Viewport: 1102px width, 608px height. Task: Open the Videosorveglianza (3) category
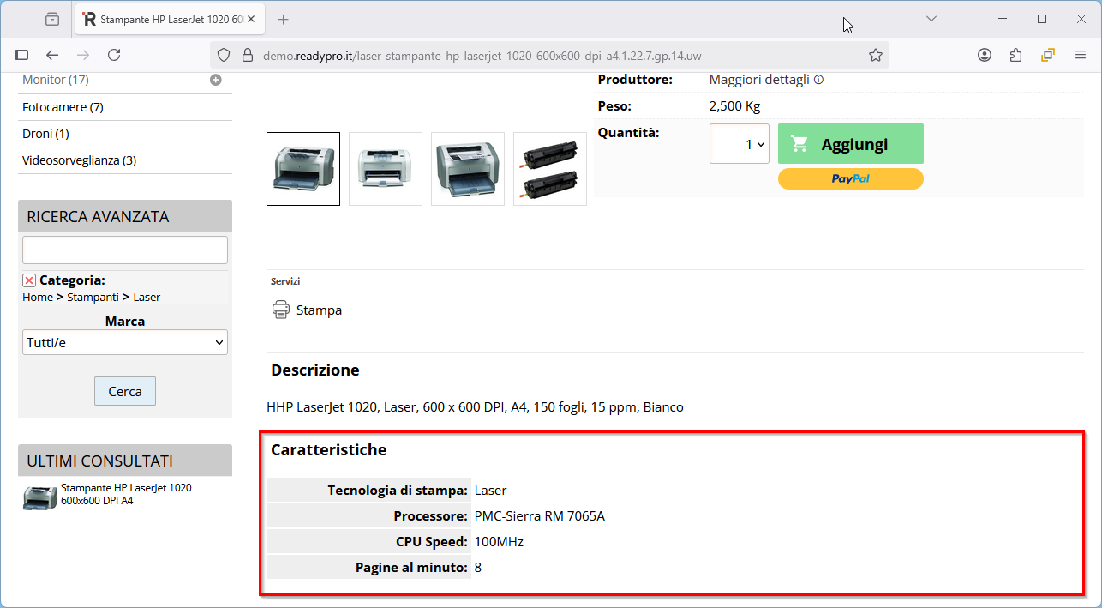[x=80, y=160]
